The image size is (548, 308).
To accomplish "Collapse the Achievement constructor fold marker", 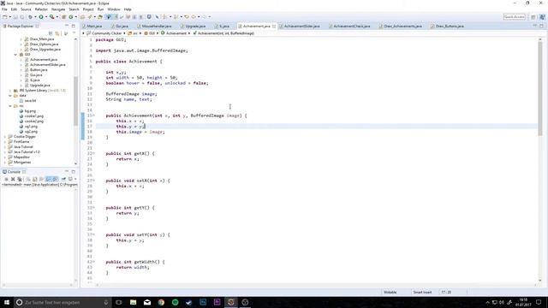I will 93,115.
